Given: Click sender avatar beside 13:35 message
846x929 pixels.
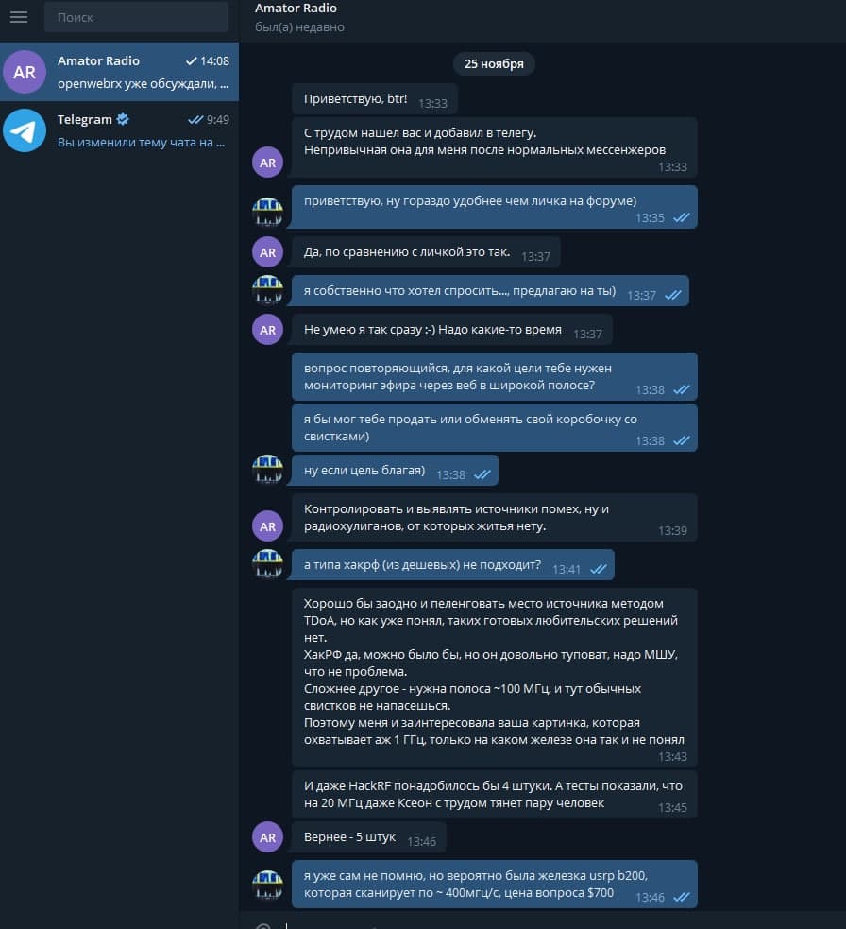Looking at the screenshot, I should (267, 213).
